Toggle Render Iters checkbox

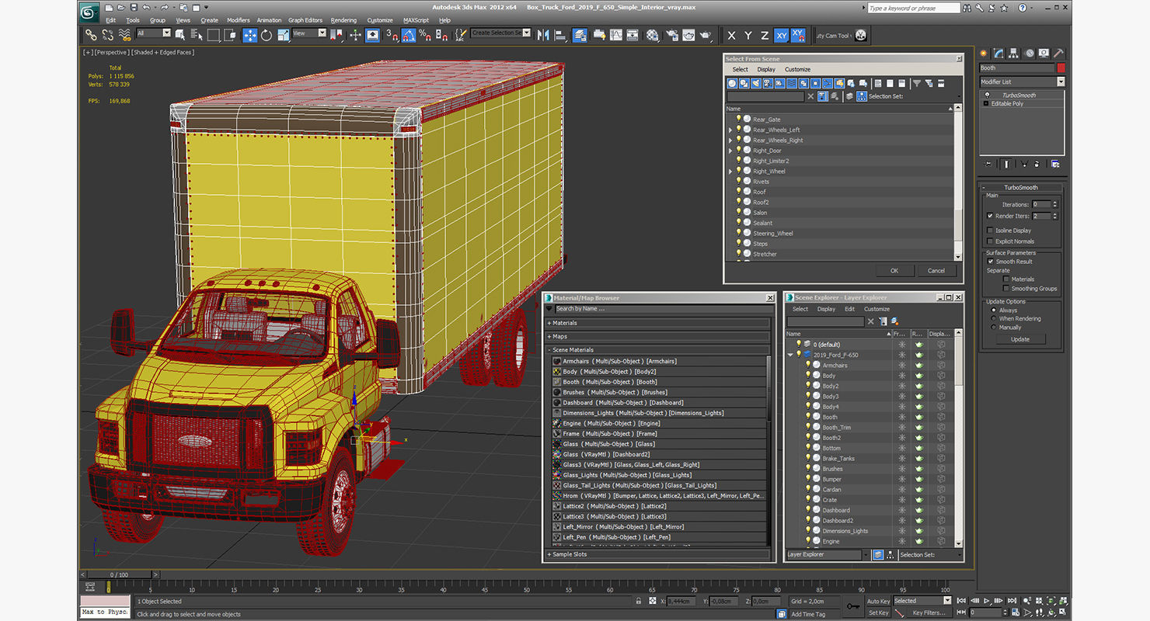click(x=989, y=216)
